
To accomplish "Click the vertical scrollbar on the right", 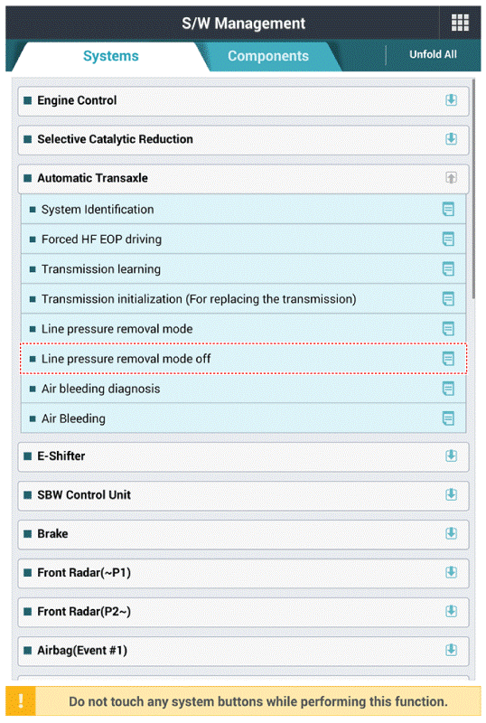I will [x=473, y=189].
